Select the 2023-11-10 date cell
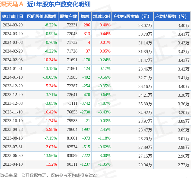This screenshot has height=178, width=191. pos(13,112)
